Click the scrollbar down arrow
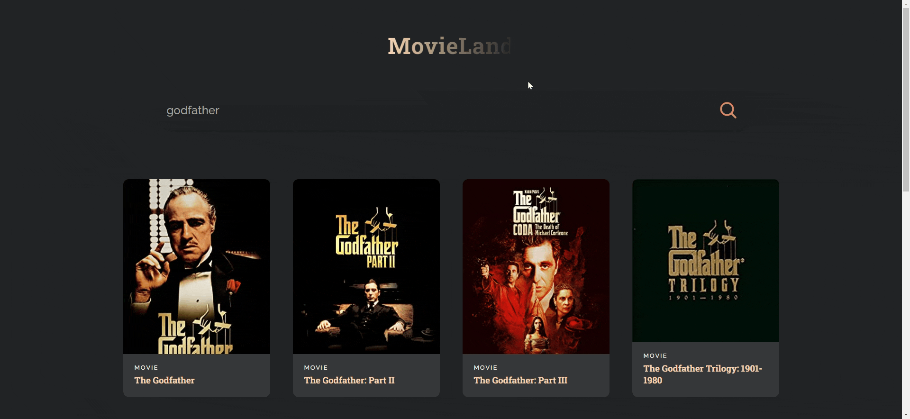 (906, 415)
